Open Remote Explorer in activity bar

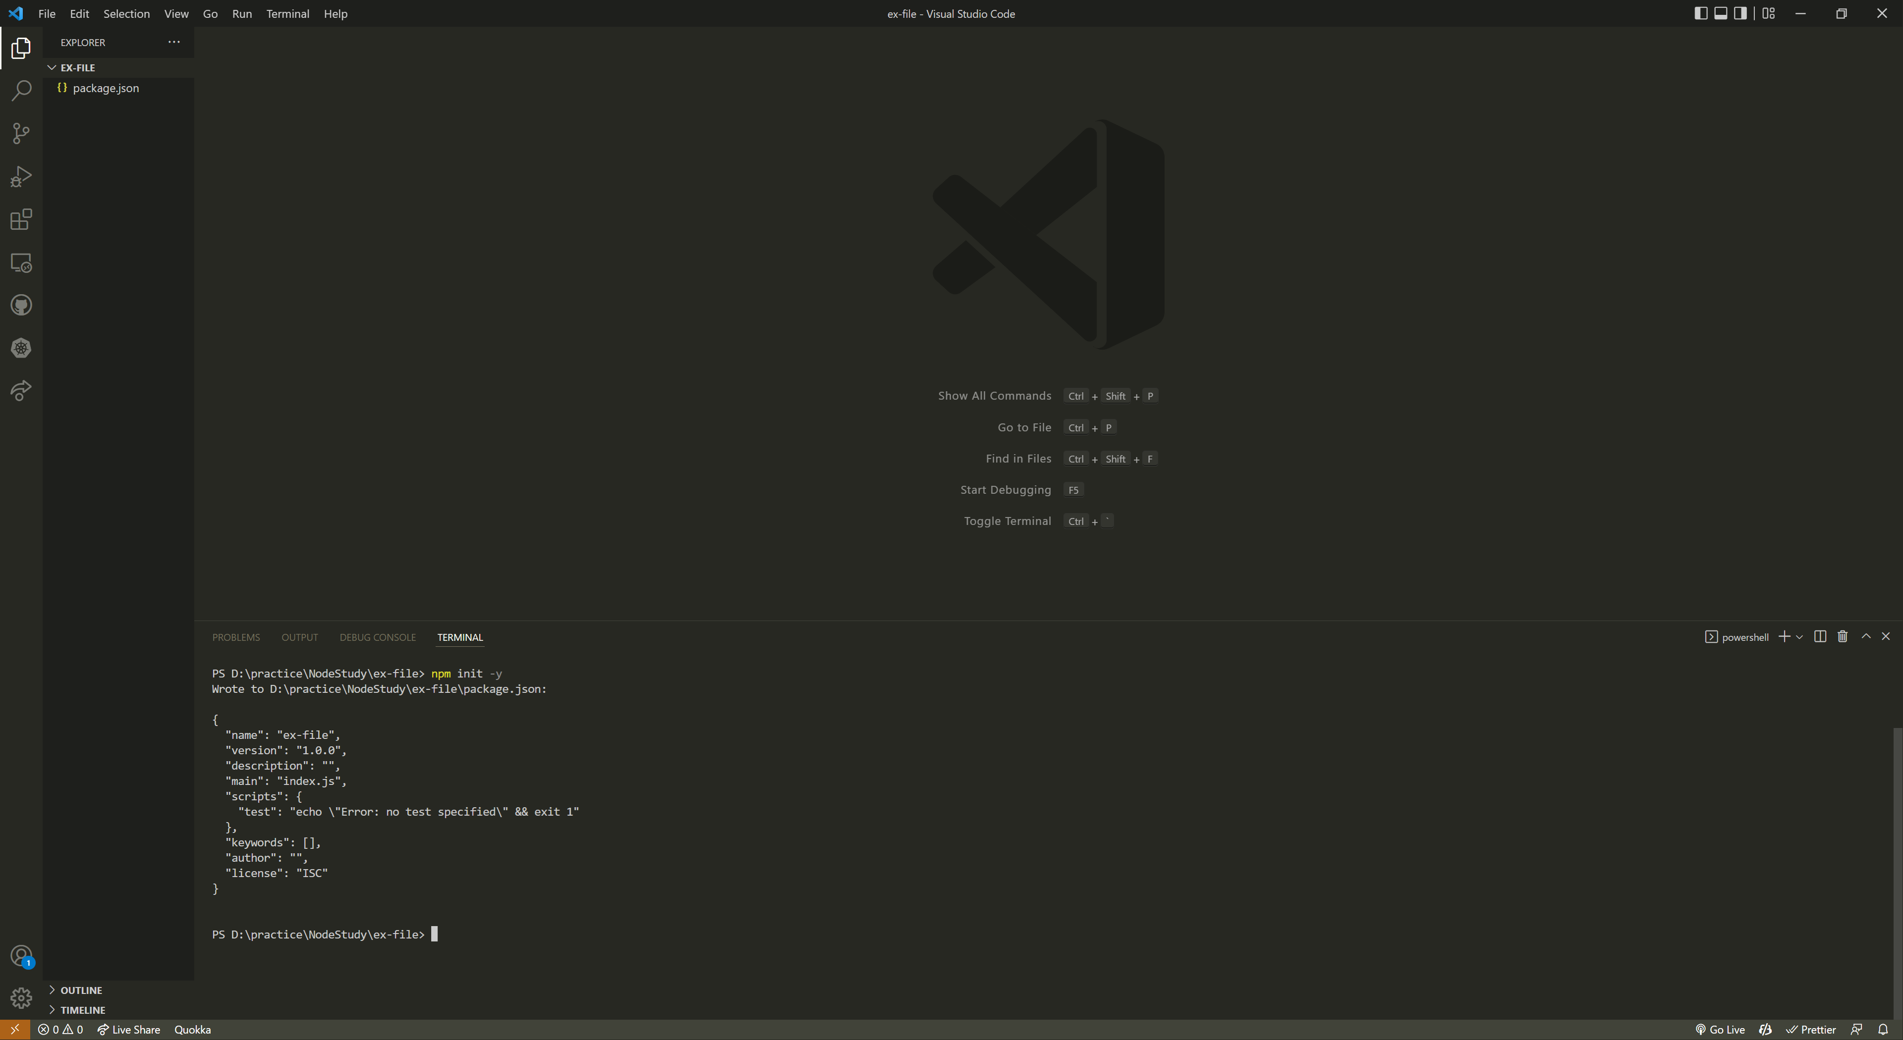point(21,263)
